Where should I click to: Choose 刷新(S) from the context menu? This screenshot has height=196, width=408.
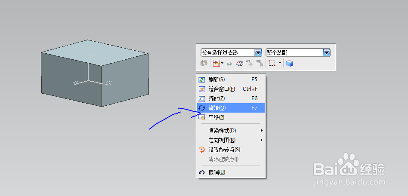pos(231,80)
